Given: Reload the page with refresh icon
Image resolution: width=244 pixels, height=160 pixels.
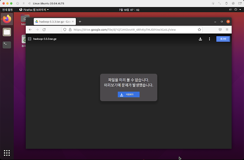Looking at the screenshot, I should [44, 29].
